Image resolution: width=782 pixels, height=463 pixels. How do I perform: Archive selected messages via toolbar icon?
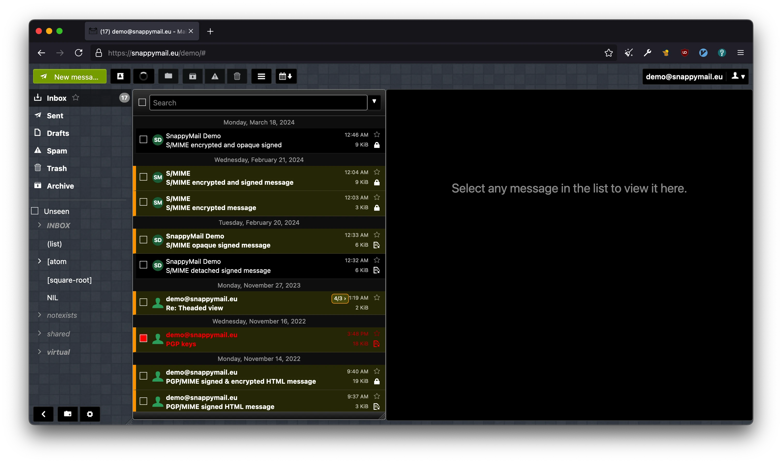(193, 76)
